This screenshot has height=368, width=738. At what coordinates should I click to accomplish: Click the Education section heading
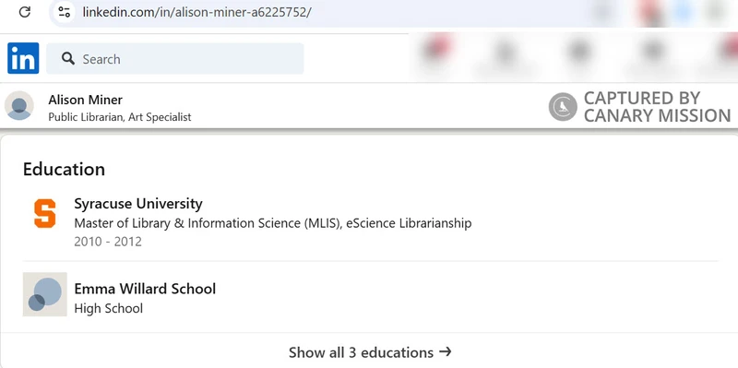(x=64, y=169)
